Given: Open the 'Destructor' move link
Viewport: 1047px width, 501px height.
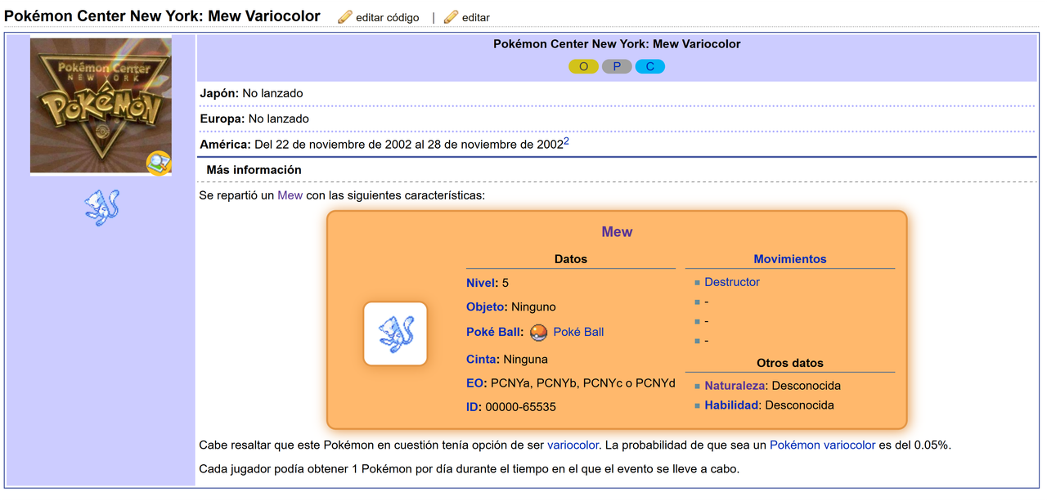Looking at the screenshot, I should (732, 282).
